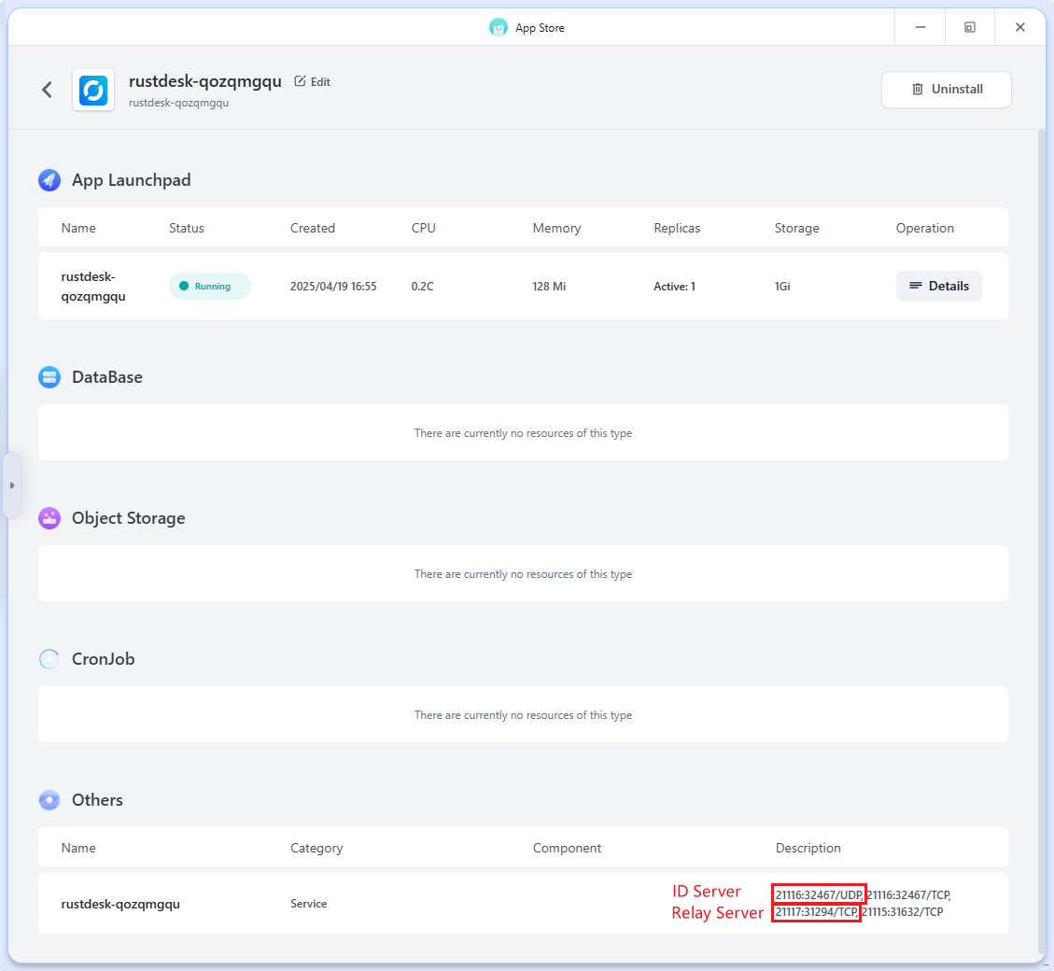Open Details for rustdesk-qozqmgqu app

pyautogui.click(x=938, y=286)
